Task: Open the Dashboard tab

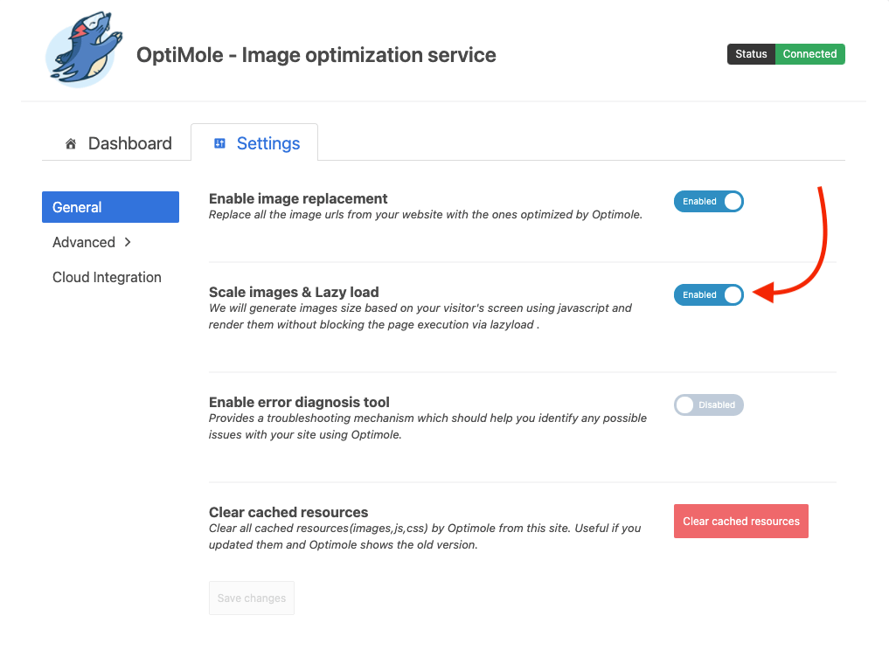Action: click(118, 143)
